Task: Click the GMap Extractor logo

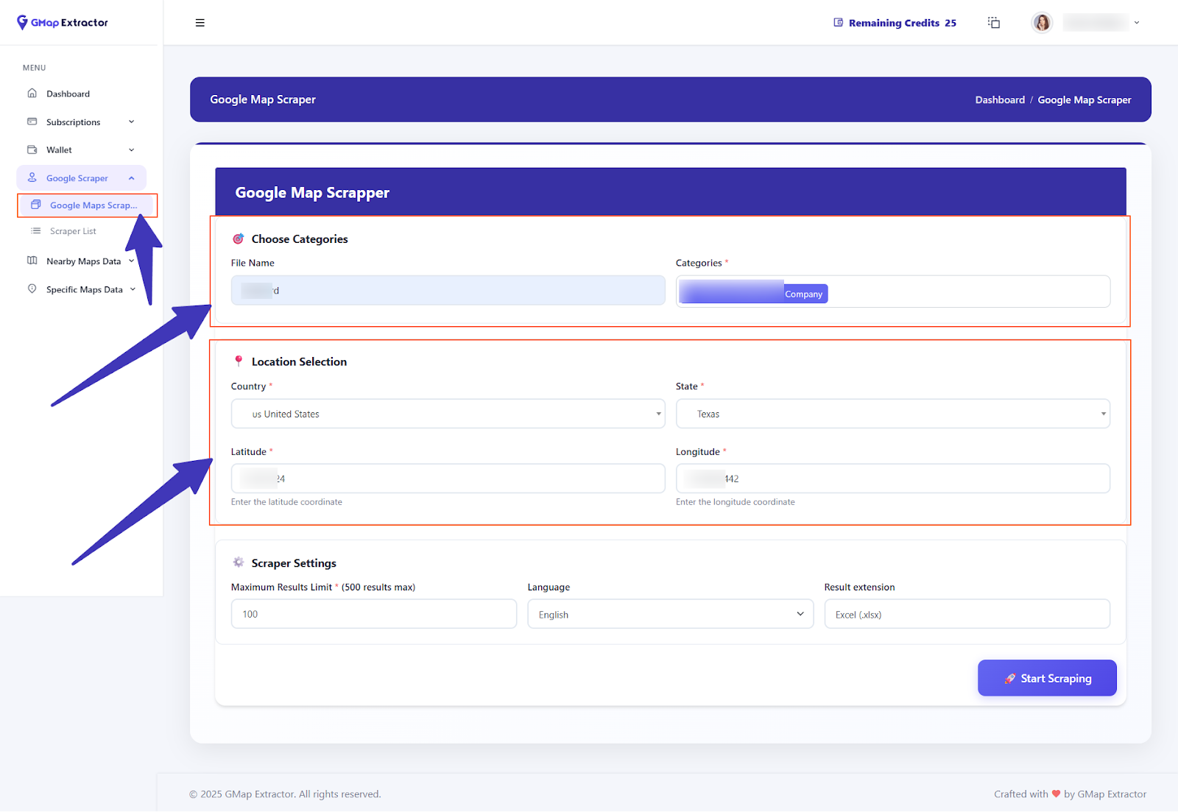Action: (x=63, y=23)
